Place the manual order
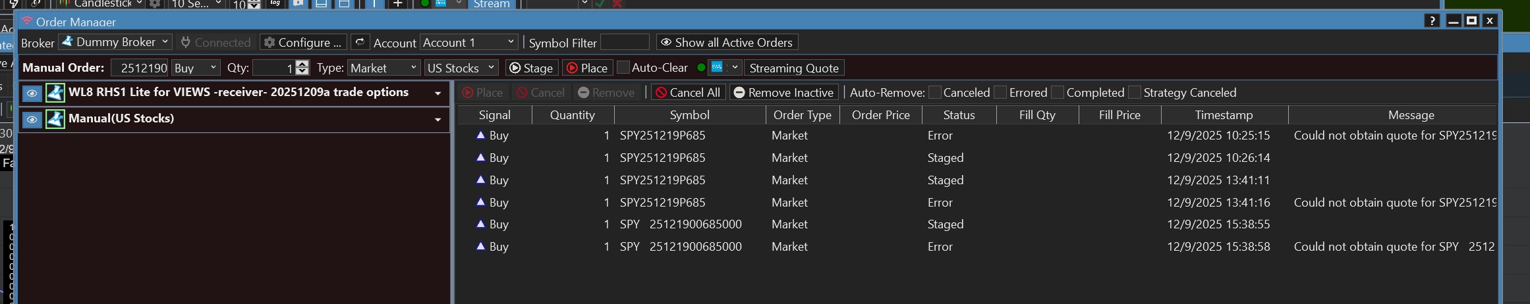This screenshot has height=304, width=1530. click(x=587, y=68)
